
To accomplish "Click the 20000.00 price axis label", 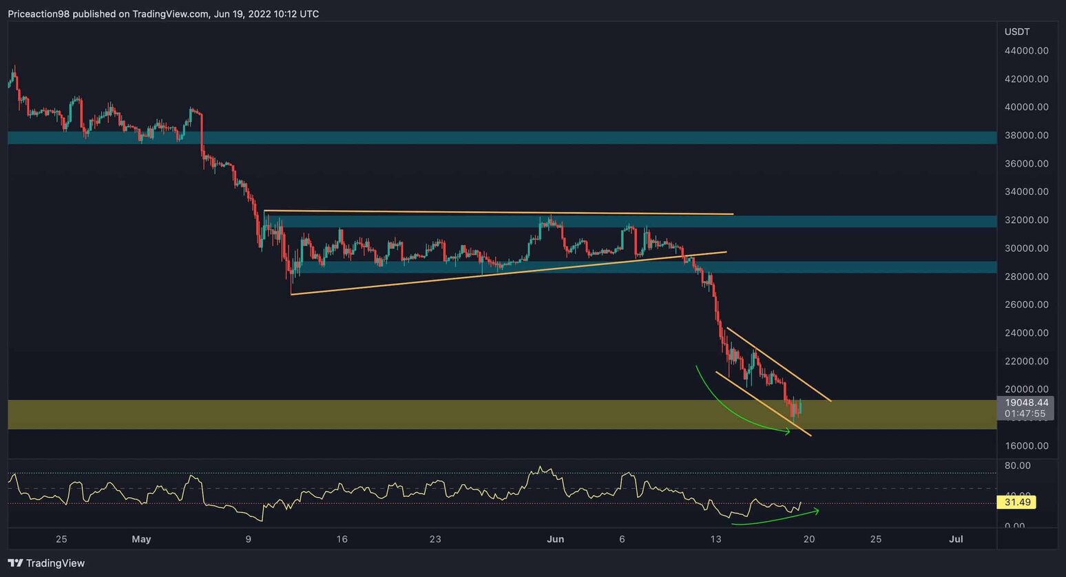I will click(1027, 390).
